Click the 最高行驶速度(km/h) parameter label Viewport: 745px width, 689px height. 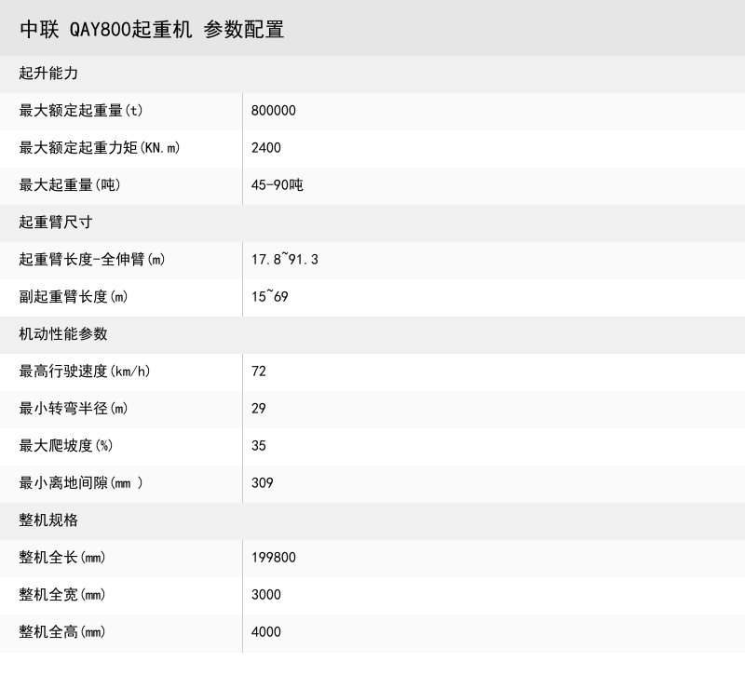click(85, 372)
